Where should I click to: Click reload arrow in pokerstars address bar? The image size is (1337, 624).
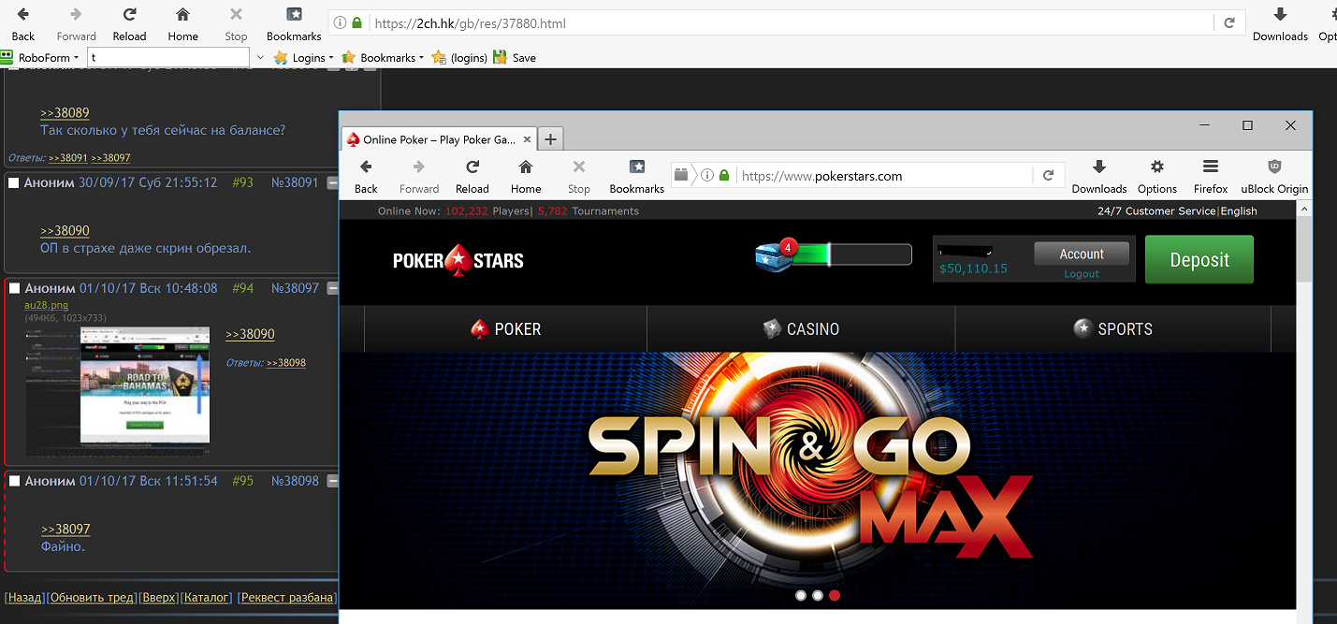[1048, 176]
